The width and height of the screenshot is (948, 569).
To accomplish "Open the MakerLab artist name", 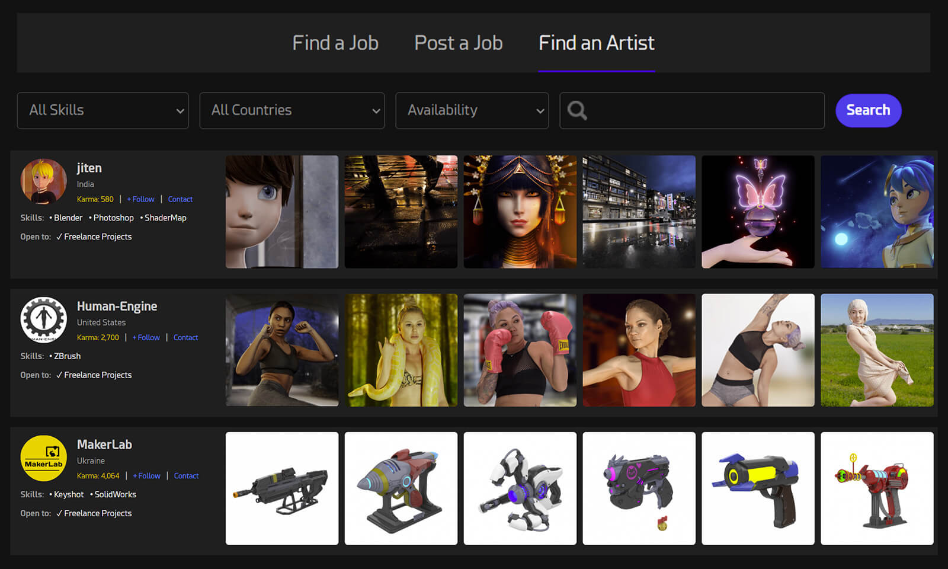I will 104,444.
